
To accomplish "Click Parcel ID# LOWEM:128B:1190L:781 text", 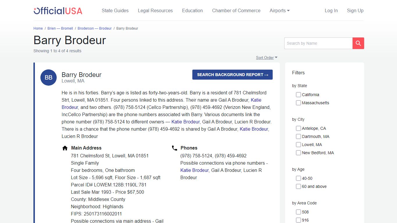I will (x=109, y=185).
